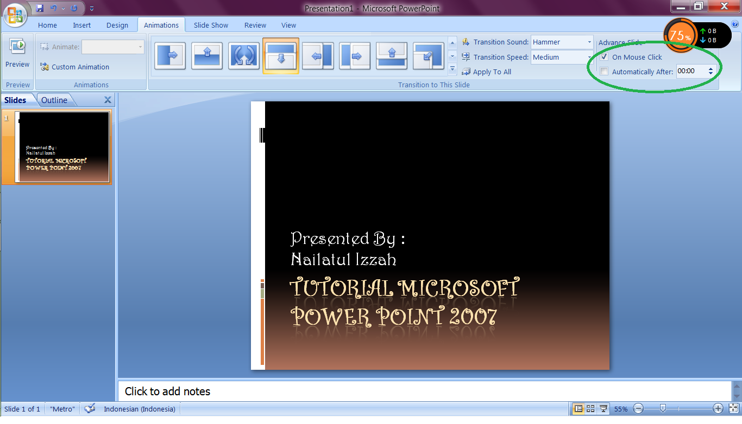
Task: Click the zoom slider handle
Action: pyautogui.click(x=663, y=408)
